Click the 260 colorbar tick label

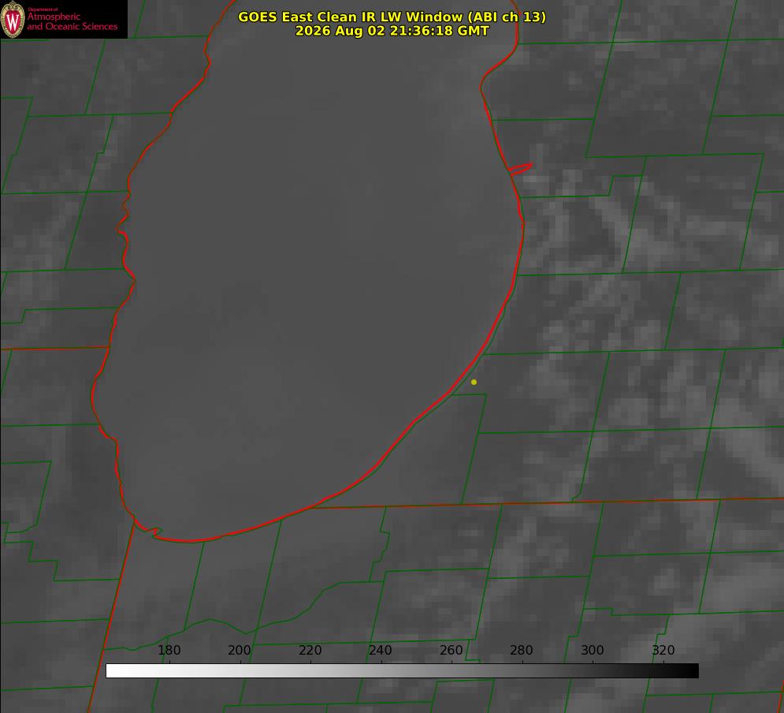click(x=451, y=650)
